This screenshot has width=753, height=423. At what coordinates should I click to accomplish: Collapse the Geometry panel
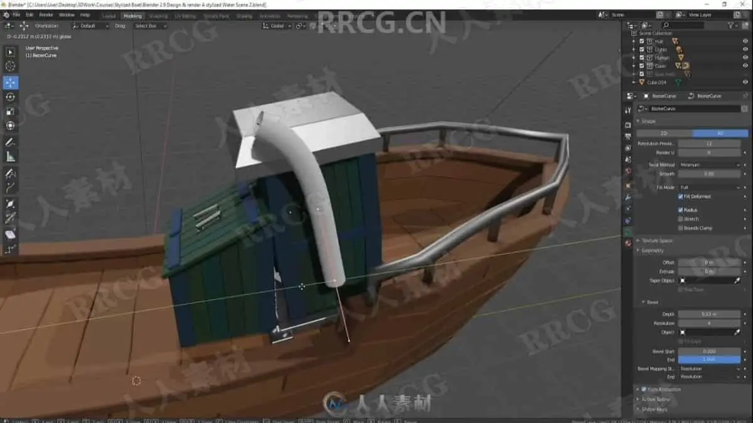click(x=653, y=250)
